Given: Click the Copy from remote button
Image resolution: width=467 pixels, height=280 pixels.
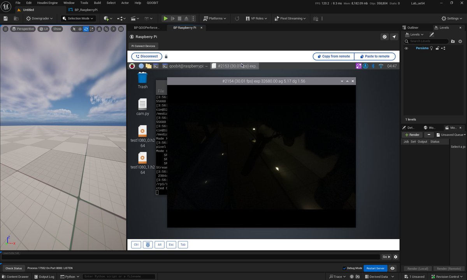Looking at the screenshot, I should click(x=334, y=56).
